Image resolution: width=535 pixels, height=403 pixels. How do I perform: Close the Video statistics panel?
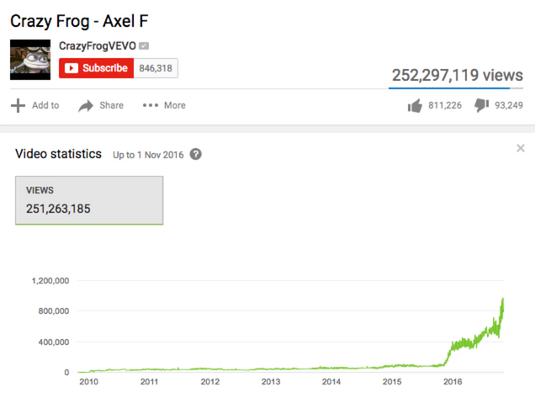[521, 149]
